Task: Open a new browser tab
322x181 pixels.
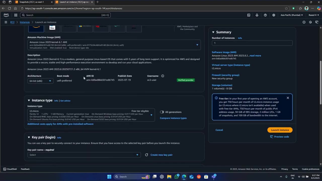Action: click(x=97, y=2)
